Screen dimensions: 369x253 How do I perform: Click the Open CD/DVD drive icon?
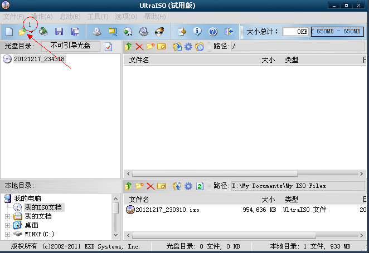click(x=43, y=32)
